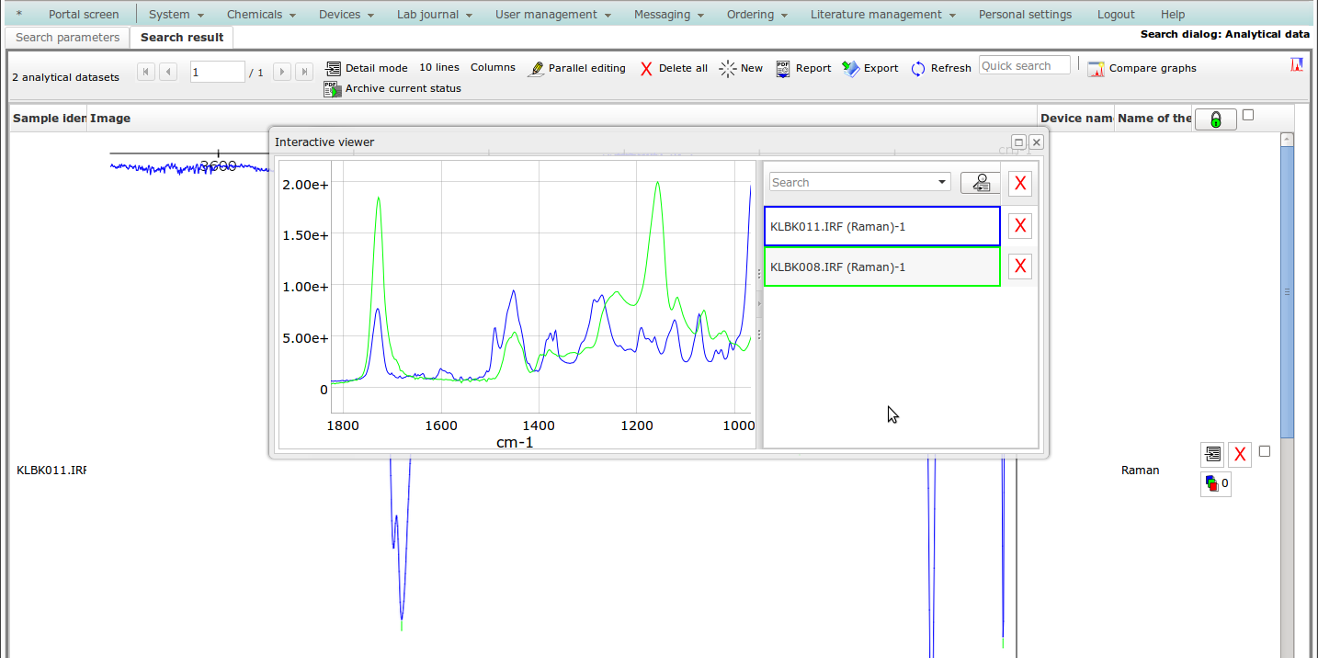Click the Refresh icon in the toolbar
Screen dimensions: 1318x658
pyautogui.click(x=918, y=69)
